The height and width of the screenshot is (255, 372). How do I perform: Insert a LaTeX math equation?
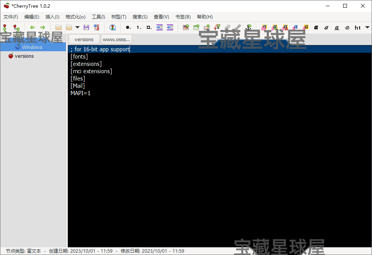217,27
